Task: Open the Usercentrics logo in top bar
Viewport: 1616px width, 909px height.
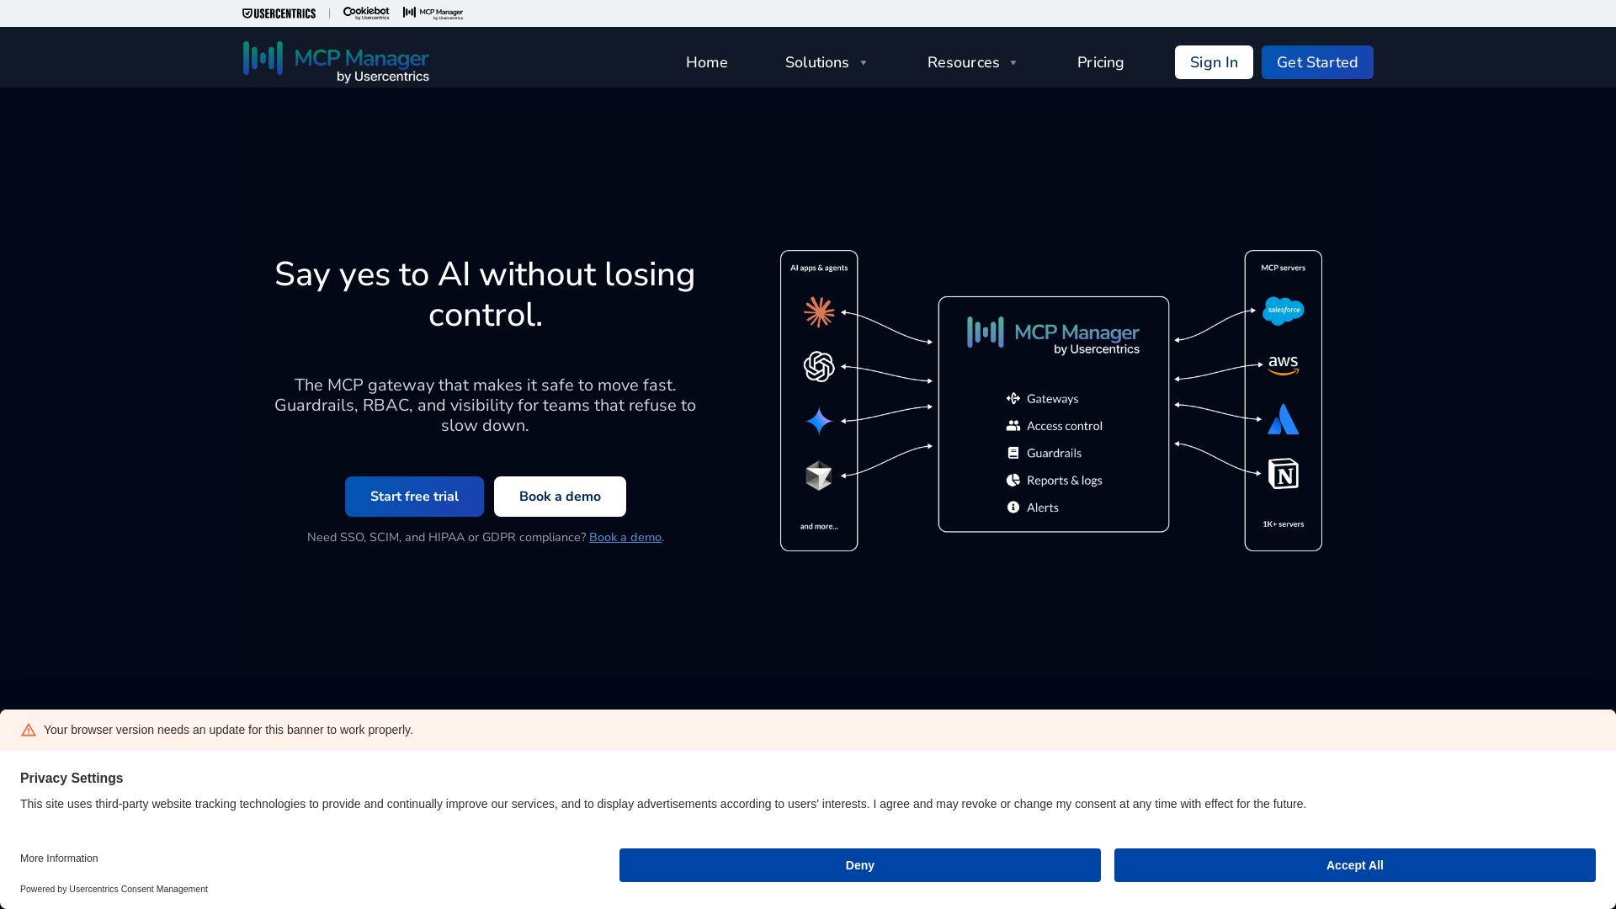Action: click(x=279, y=13)
